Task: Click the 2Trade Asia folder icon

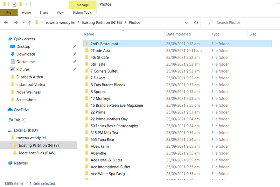Action: [x=87, y=51]
